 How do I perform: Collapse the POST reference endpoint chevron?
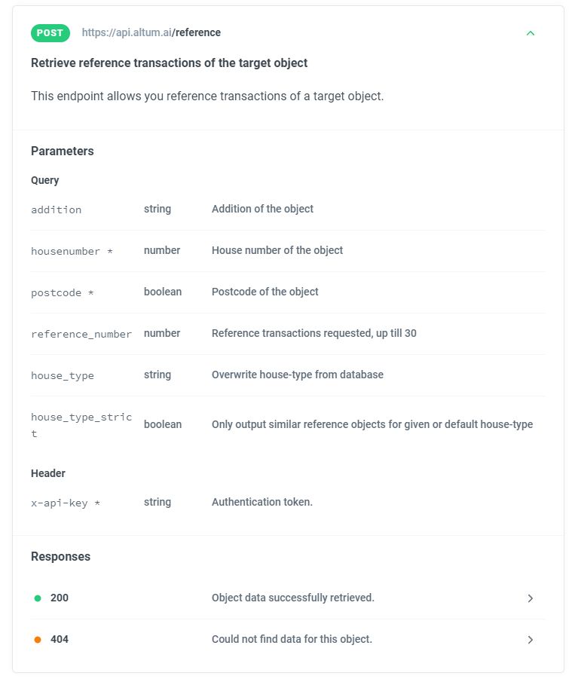(531, 33)
